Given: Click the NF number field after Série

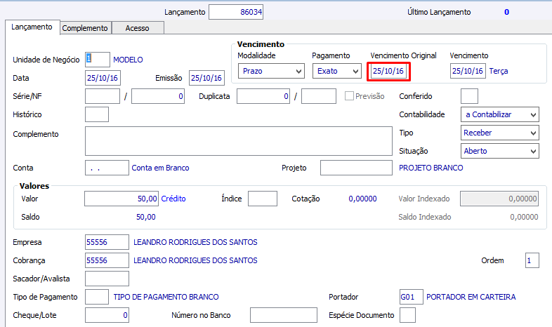Looking at the screenshot, I should tap(158, 96).
